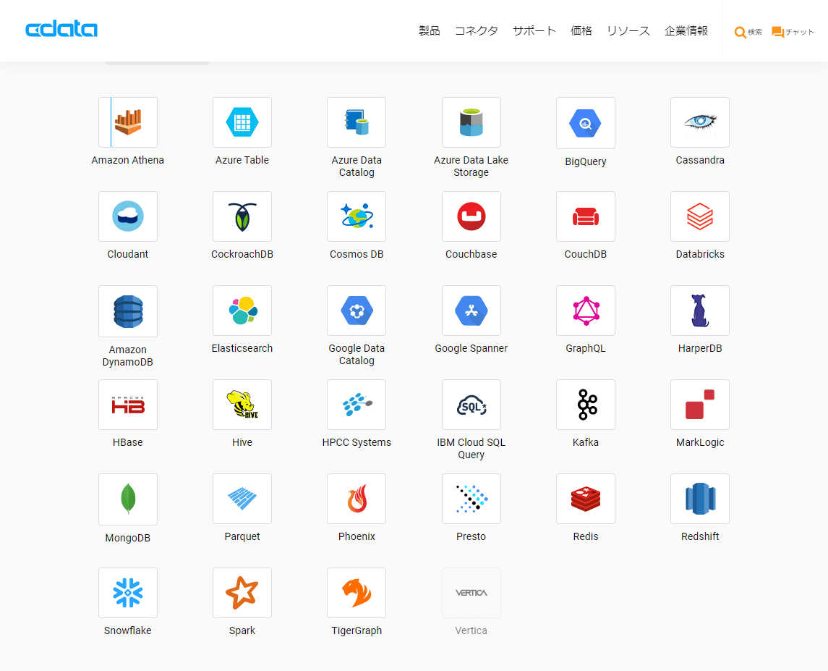828x671 pixels.
Task: Select the Couchbase icon
Action: point(471,216)
